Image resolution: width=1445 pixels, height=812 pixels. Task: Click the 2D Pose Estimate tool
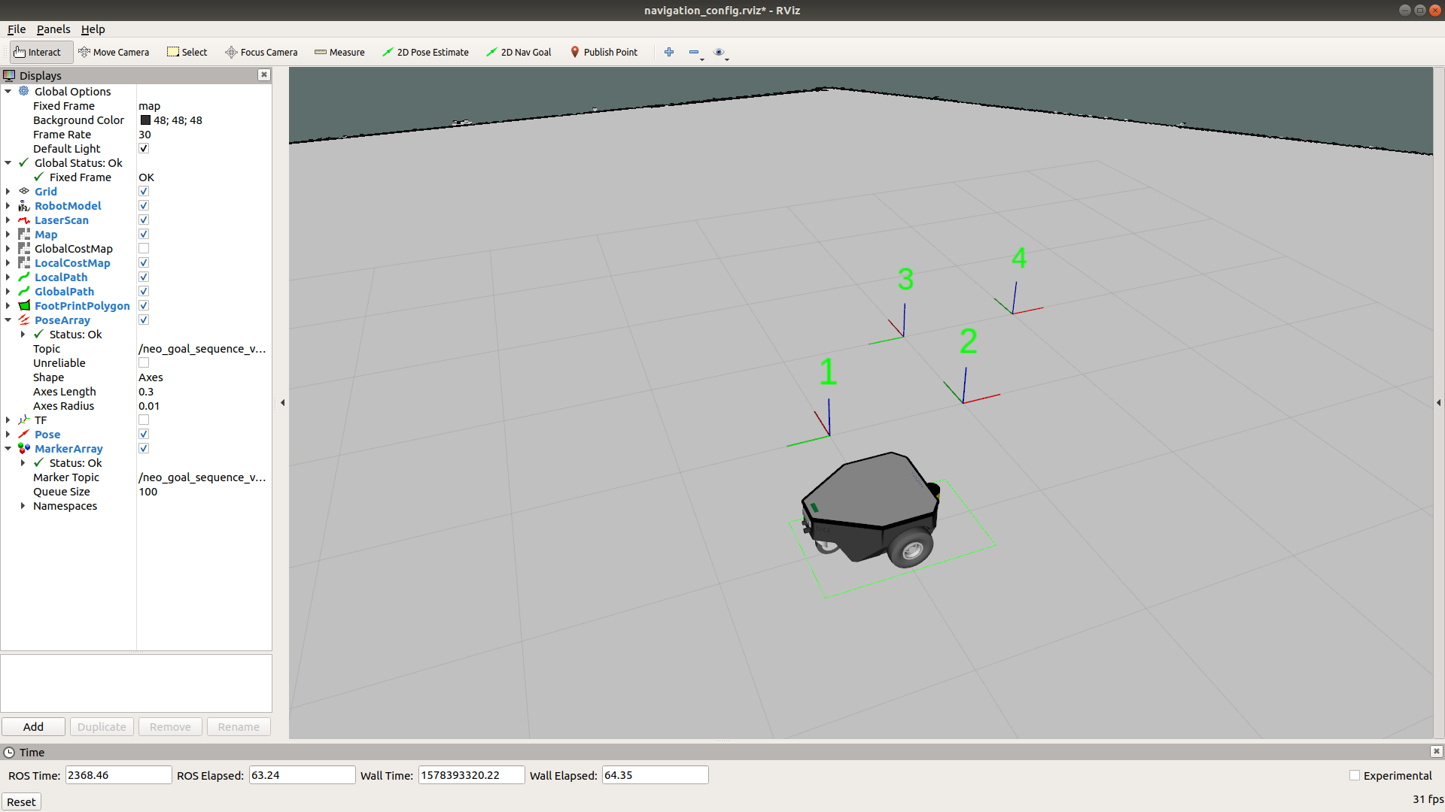tap(425, 52)
